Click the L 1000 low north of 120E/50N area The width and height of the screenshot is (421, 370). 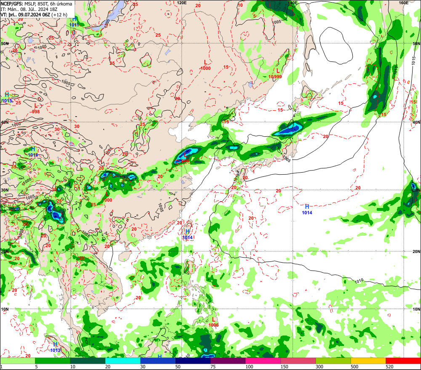click(206, 65)
